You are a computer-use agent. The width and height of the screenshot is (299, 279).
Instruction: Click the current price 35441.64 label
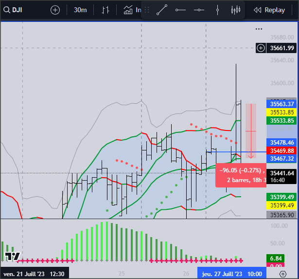pos(282,176)
